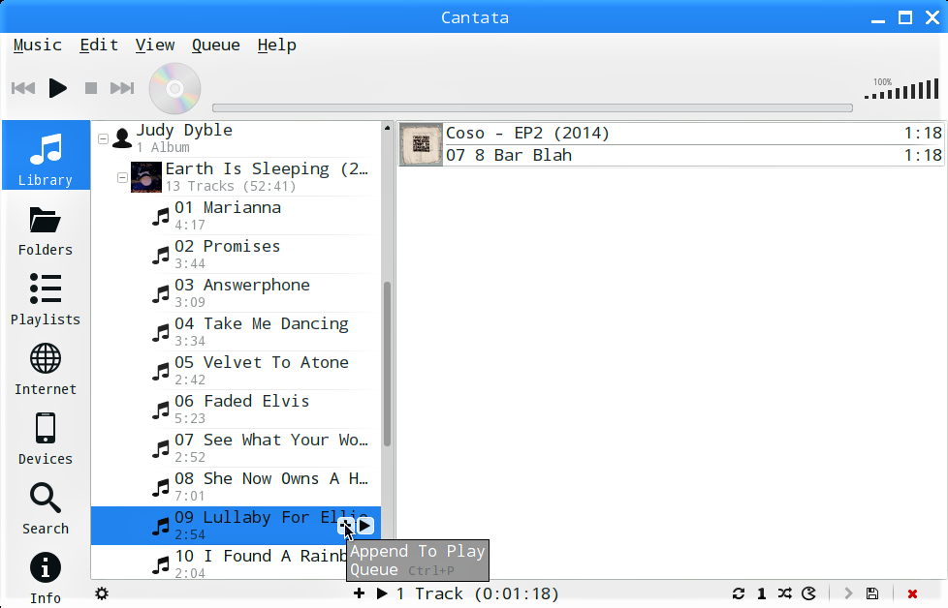Open the Music menu
Viewport: 948px width, 608px height.
pyautogui.click(x=38, y=46)
